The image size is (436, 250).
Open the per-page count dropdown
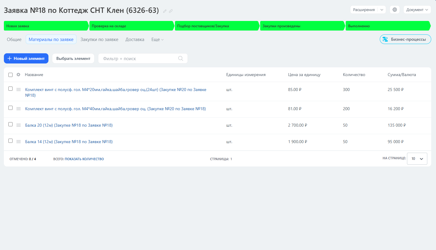(417, 159)
